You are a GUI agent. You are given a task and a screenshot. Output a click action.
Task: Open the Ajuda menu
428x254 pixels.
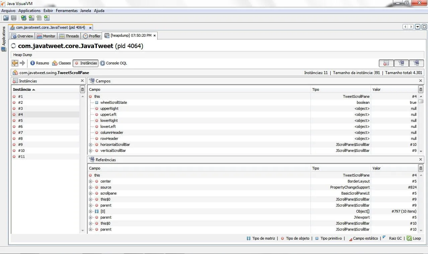(x=99, y=11)
